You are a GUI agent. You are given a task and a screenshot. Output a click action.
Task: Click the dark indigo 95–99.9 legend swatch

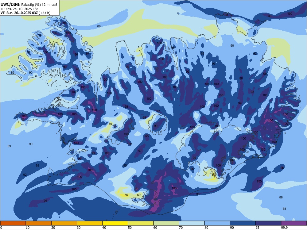[268, 223]
